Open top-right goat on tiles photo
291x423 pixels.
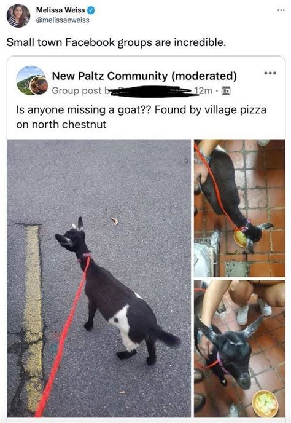[239, 208]
